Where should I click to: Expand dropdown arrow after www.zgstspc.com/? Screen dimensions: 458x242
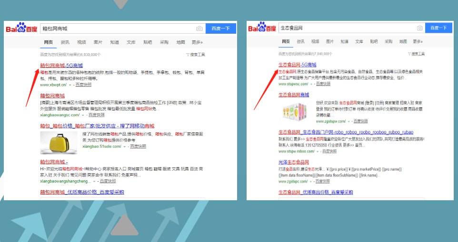tap(311, 182)
